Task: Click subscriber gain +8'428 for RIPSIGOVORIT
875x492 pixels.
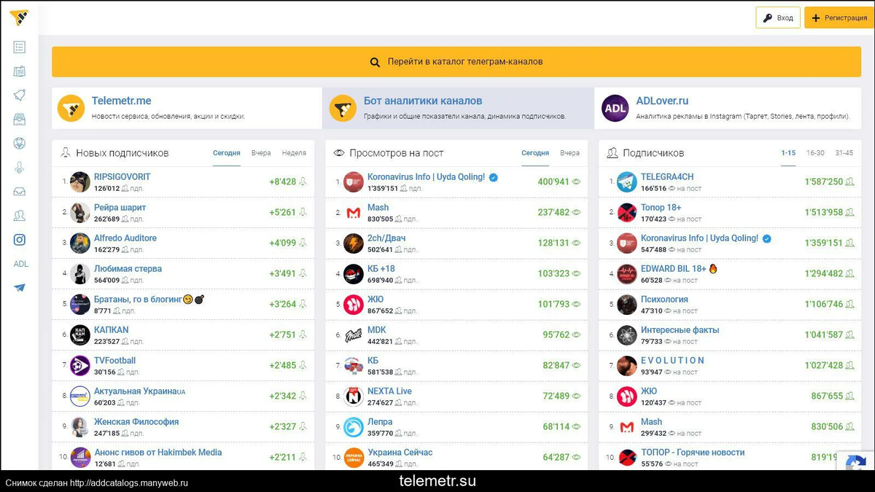Action: pyautogui.click(x=283, y=182)
